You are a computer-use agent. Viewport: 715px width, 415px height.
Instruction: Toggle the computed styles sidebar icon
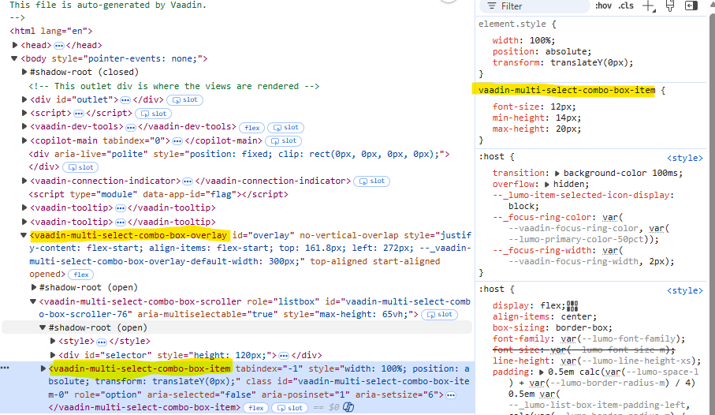(x=691, y=6)
